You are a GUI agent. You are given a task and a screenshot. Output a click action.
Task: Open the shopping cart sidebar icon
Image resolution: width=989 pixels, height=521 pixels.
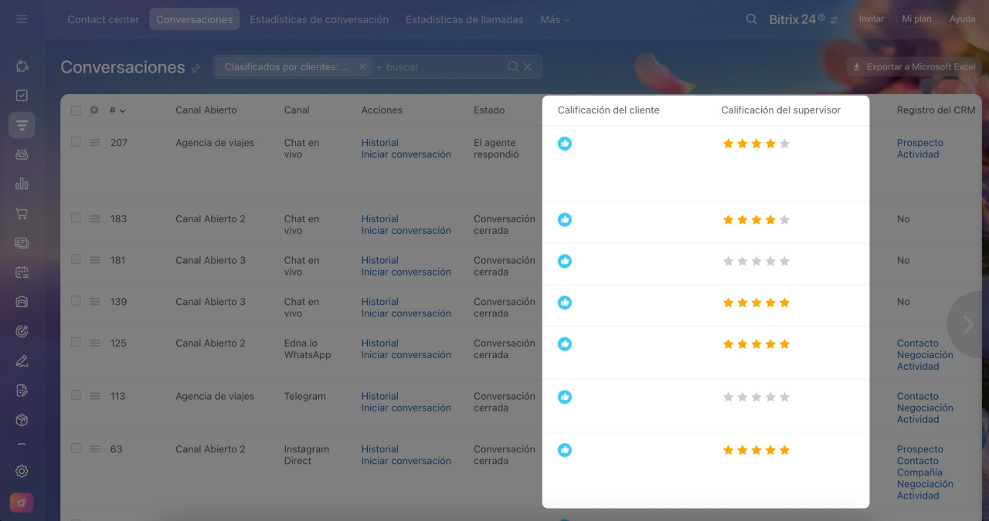pyautogui.click(x=22, y=213)
